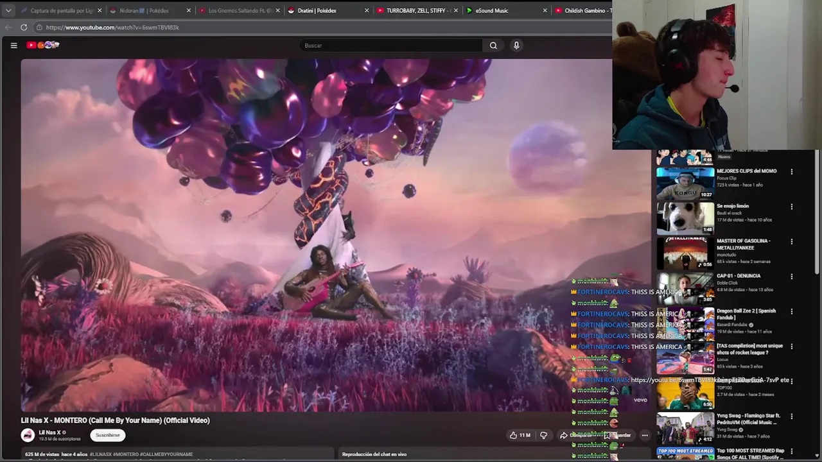822x462 pixels.
Task: Switch to the Dratini | Pokédex tab
Action: [x=328, y=10]
